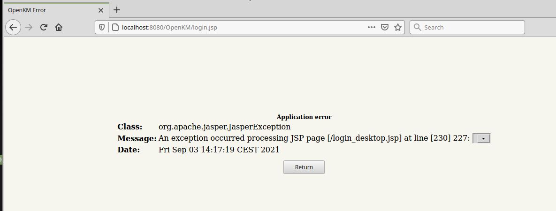
Task: Click the forward navigation arrow
Action: (29, 27)
